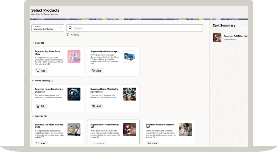The height and width of the screenshot is (152, 277).
Task: Click cart icon on Self Protect Add button
Action: pos(93,106)
